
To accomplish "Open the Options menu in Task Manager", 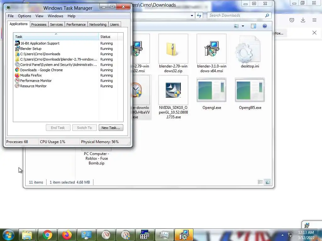I will 25,16.
